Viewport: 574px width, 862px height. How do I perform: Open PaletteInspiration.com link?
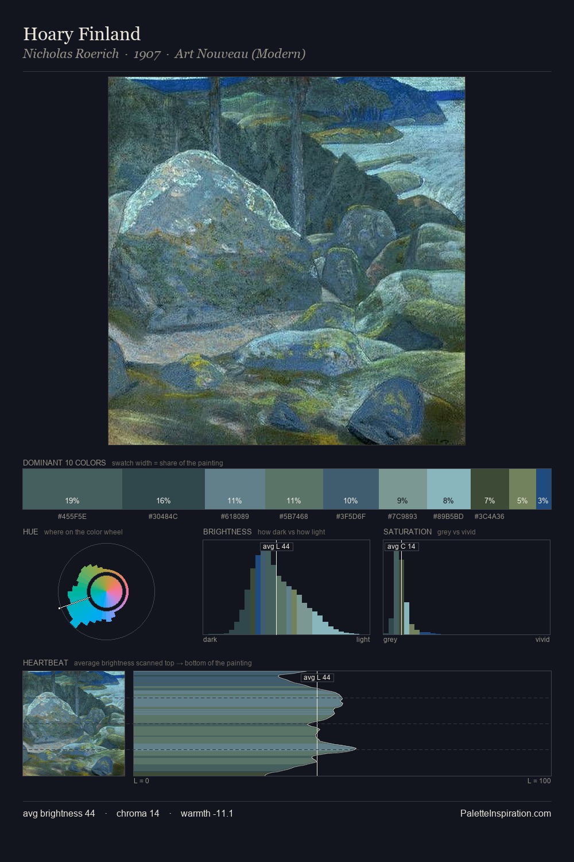click(x=506, y=813)
